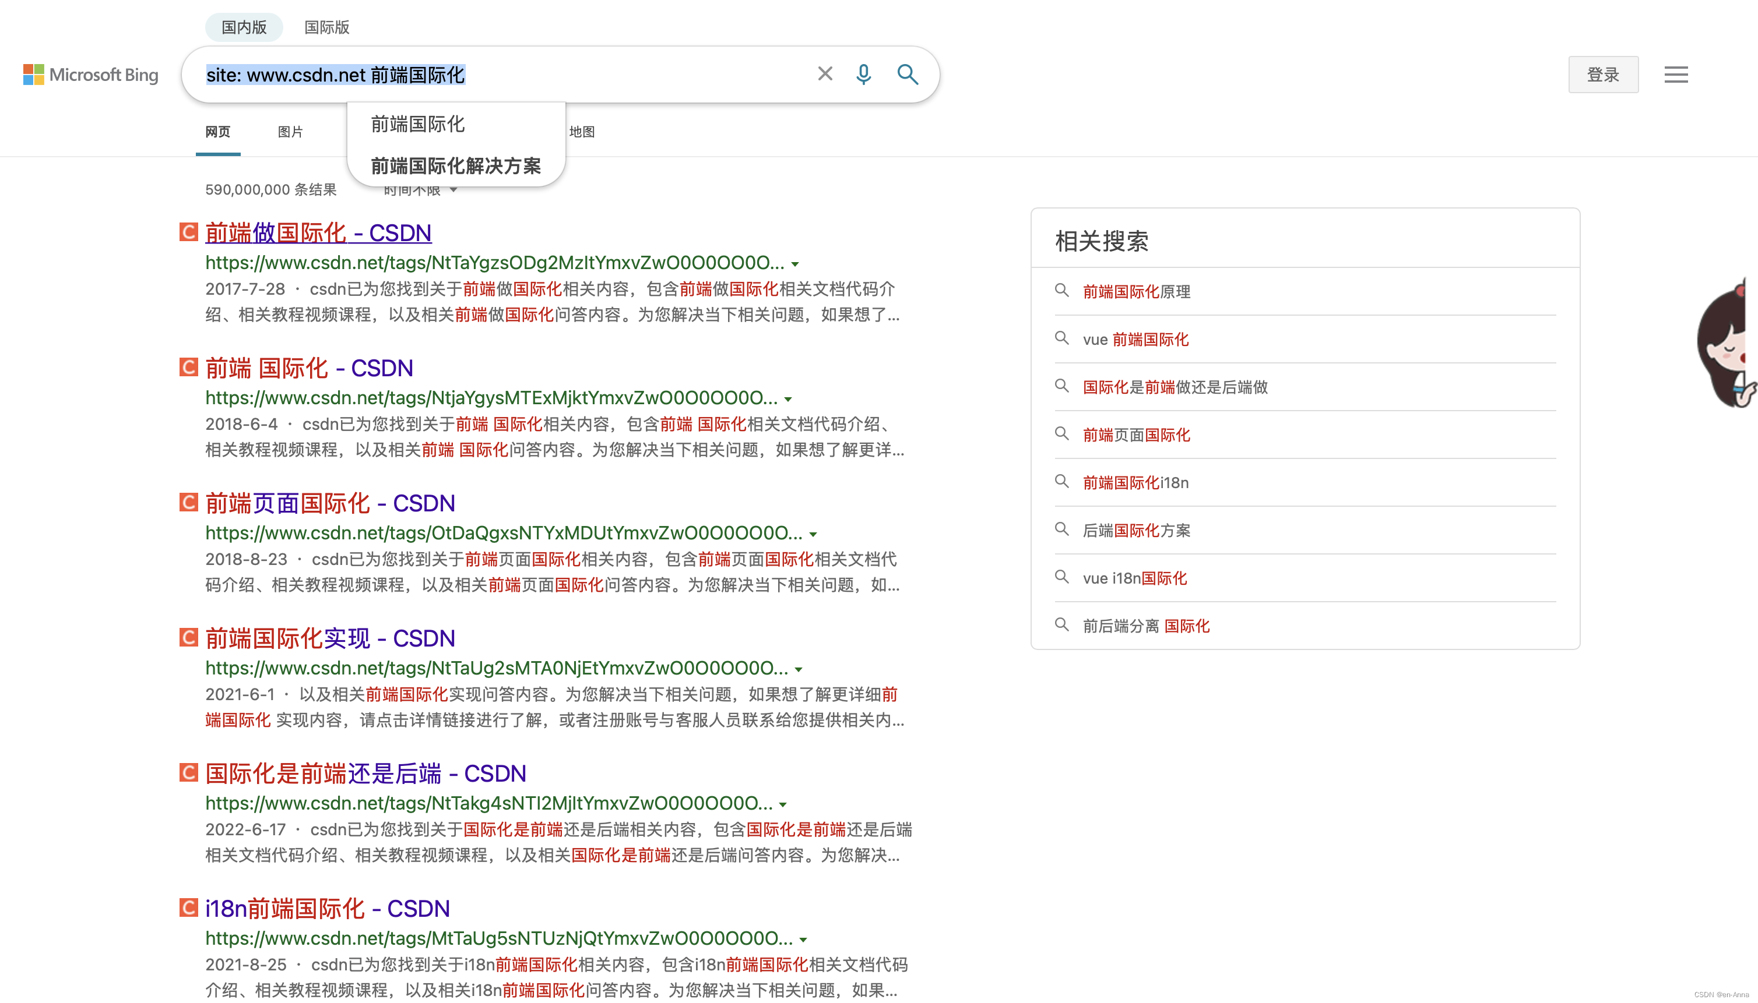Image resolution: width=1758 pixels, height=1003 pixels.
Task: Click CSDN favicon beside 前端页面国际化 result
Action: (189, 502)
